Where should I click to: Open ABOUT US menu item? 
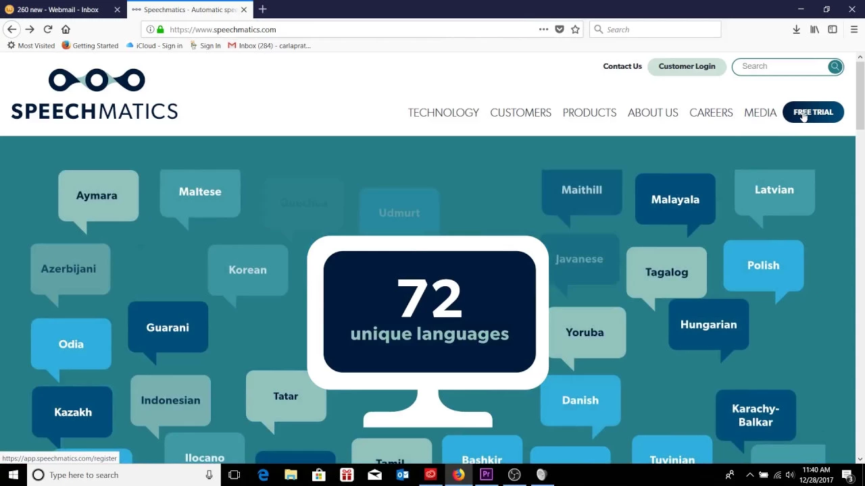click(653, 113)
